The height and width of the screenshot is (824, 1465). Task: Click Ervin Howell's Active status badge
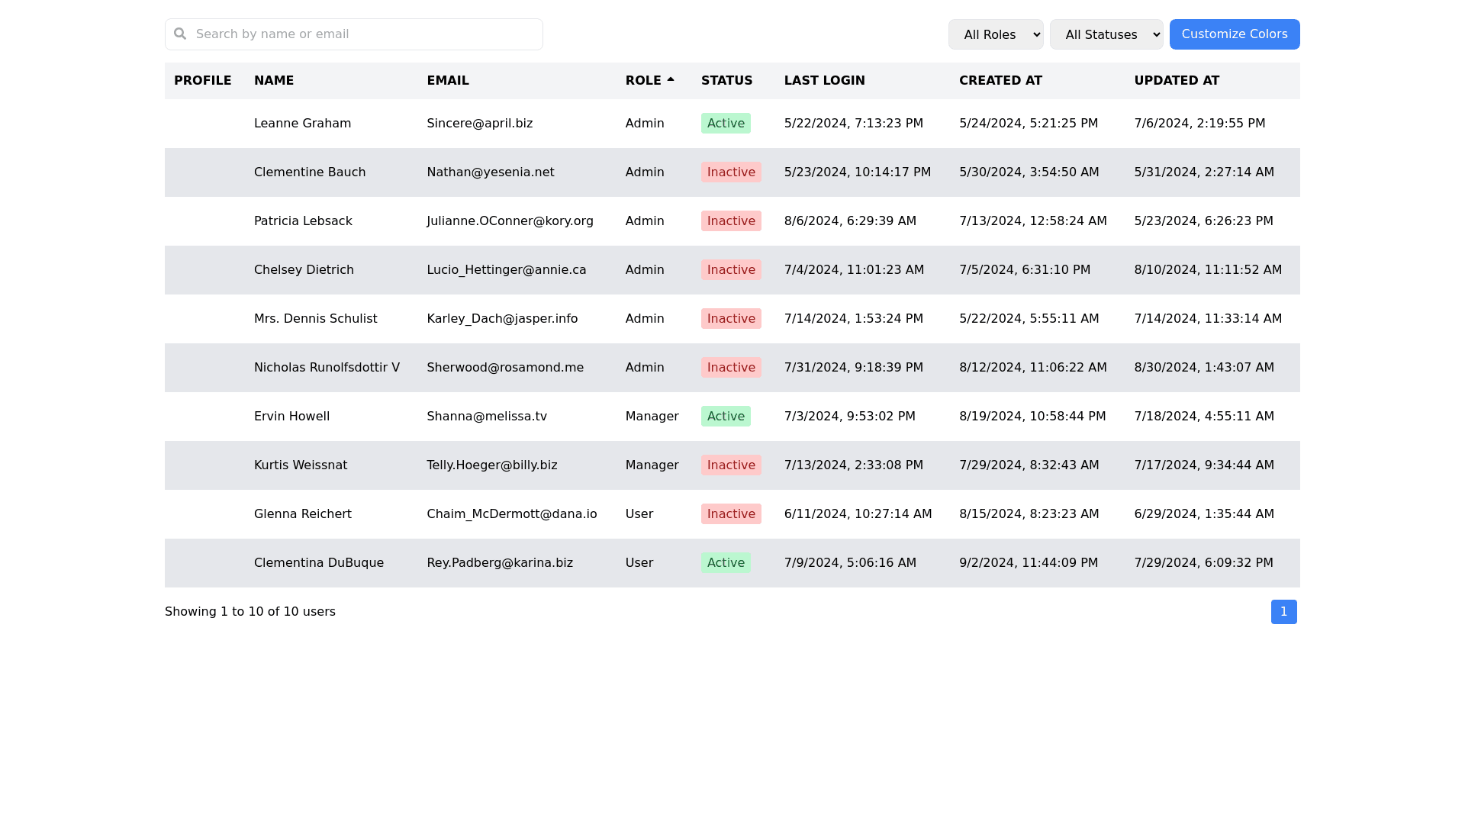(726, 417)
